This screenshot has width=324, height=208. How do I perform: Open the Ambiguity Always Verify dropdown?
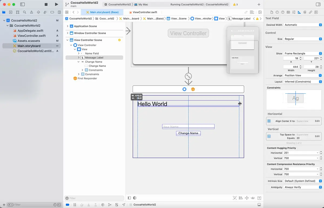303,187
